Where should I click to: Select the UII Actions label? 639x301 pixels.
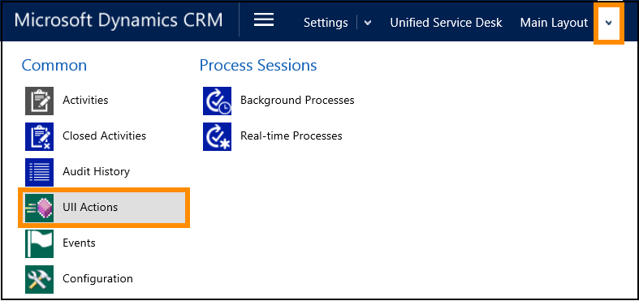pyautogui.click(x=90, y=207)
